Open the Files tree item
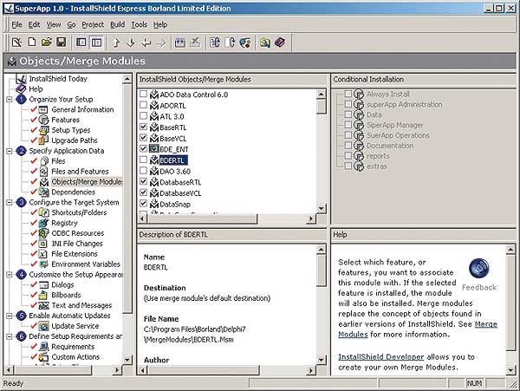The image size is (520, 391). tap(58, 161)
